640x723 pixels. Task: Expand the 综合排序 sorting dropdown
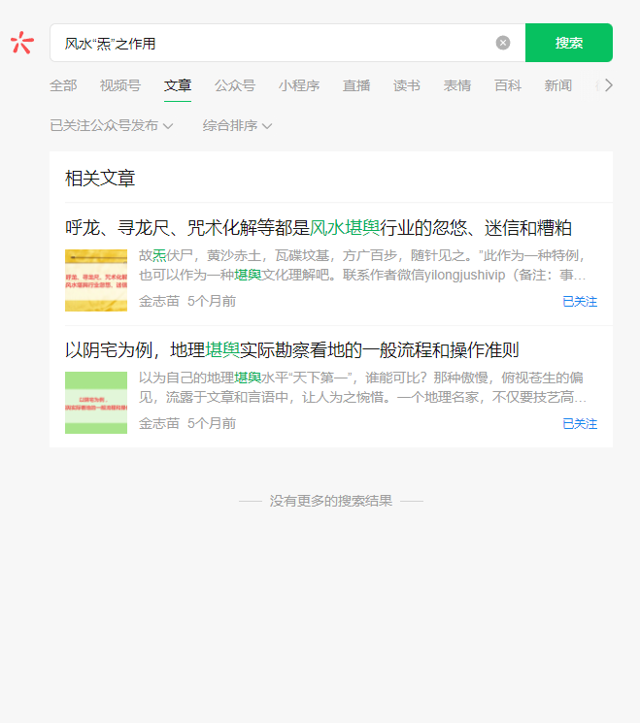tap(237, 125)
